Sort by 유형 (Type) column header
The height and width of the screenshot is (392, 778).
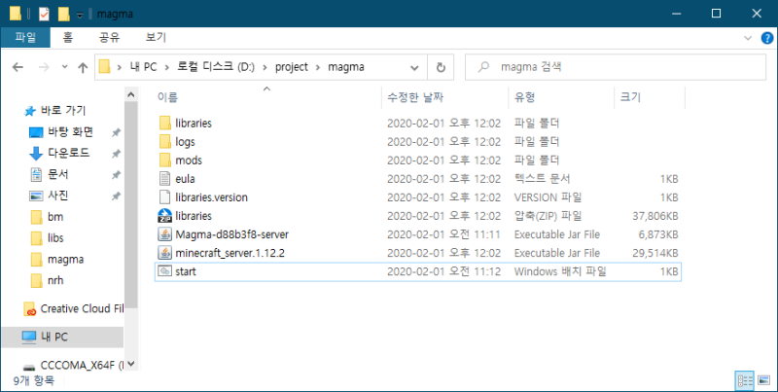(562, 97)
